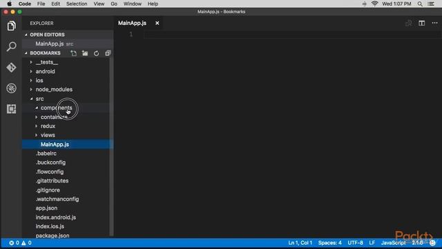Open the Extensions view in activity bar
Screen dimensions: 442x249
11,109
